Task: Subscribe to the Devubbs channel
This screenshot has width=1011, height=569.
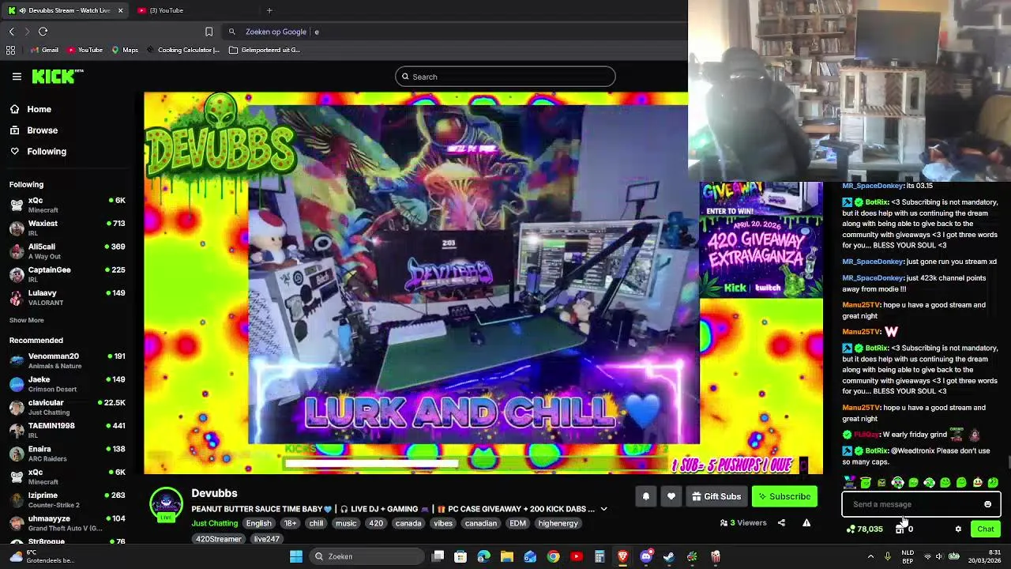Action: [784, 496]
